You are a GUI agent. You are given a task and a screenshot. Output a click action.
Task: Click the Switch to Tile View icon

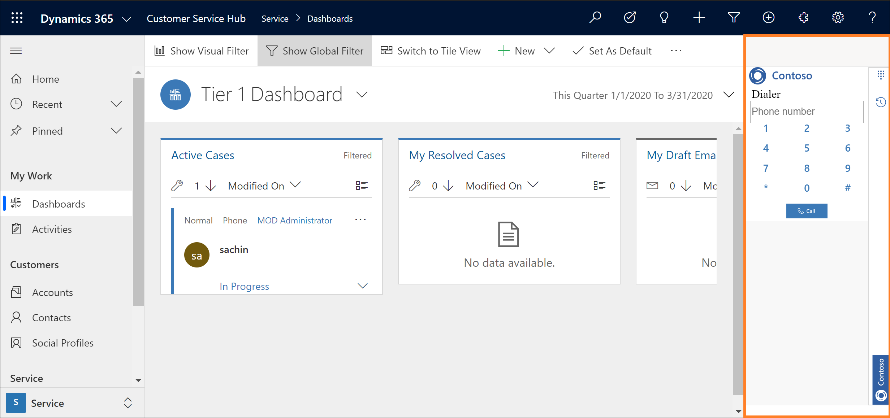387,51
